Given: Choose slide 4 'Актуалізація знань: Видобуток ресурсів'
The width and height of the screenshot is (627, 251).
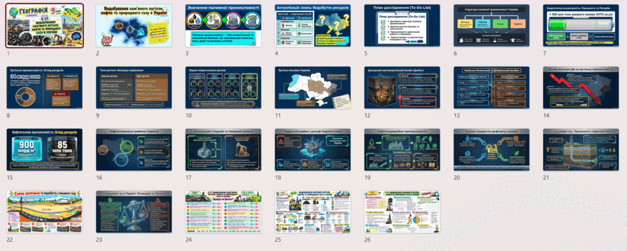Looking at the screenshot, I should 313,25.
